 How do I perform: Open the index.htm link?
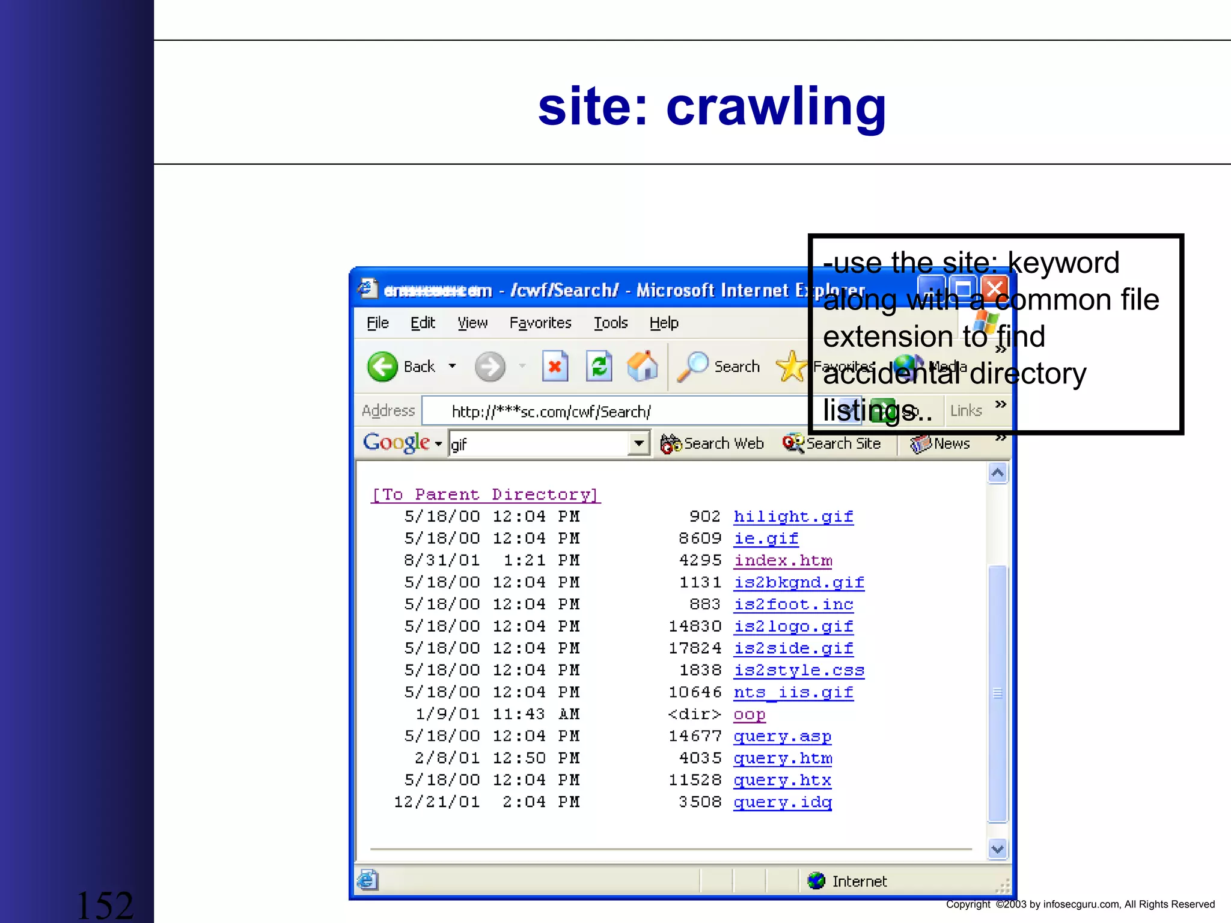pyautogui.click(x=783, y=561)
